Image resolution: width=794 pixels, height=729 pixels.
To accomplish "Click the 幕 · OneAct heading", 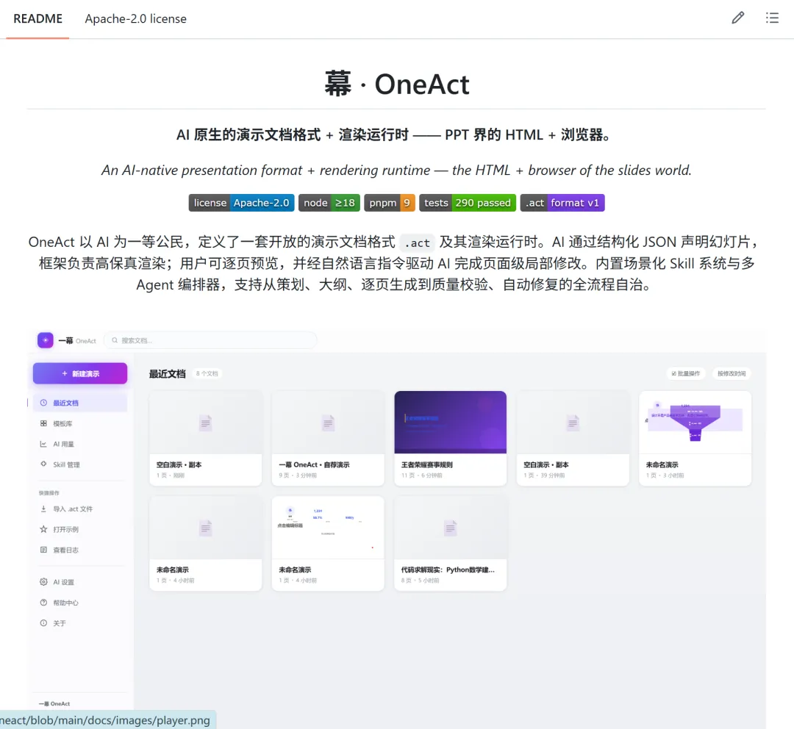I will (397, 84).
